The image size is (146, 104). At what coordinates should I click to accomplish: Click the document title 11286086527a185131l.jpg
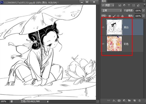click(x=18, y=2)
